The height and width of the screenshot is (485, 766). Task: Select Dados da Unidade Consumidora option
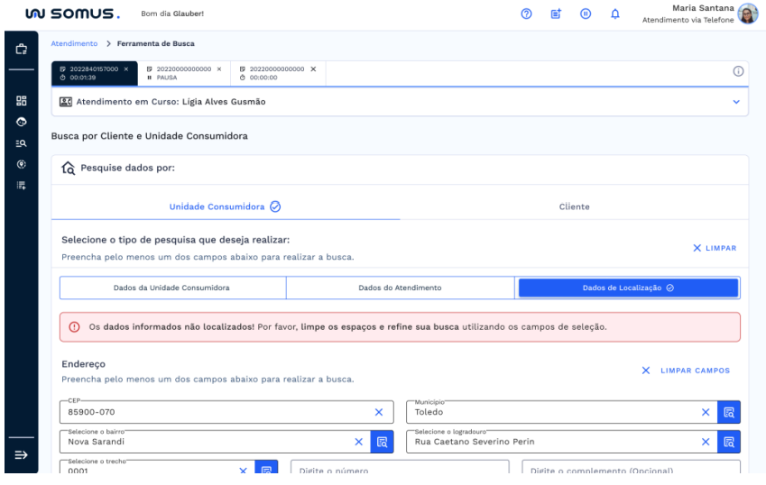point(171,288)
